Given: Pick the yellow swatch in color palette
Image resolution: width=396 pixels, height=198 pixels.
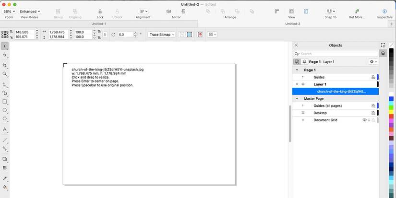Looking at the screenshot, I should (x=391, y=112).
